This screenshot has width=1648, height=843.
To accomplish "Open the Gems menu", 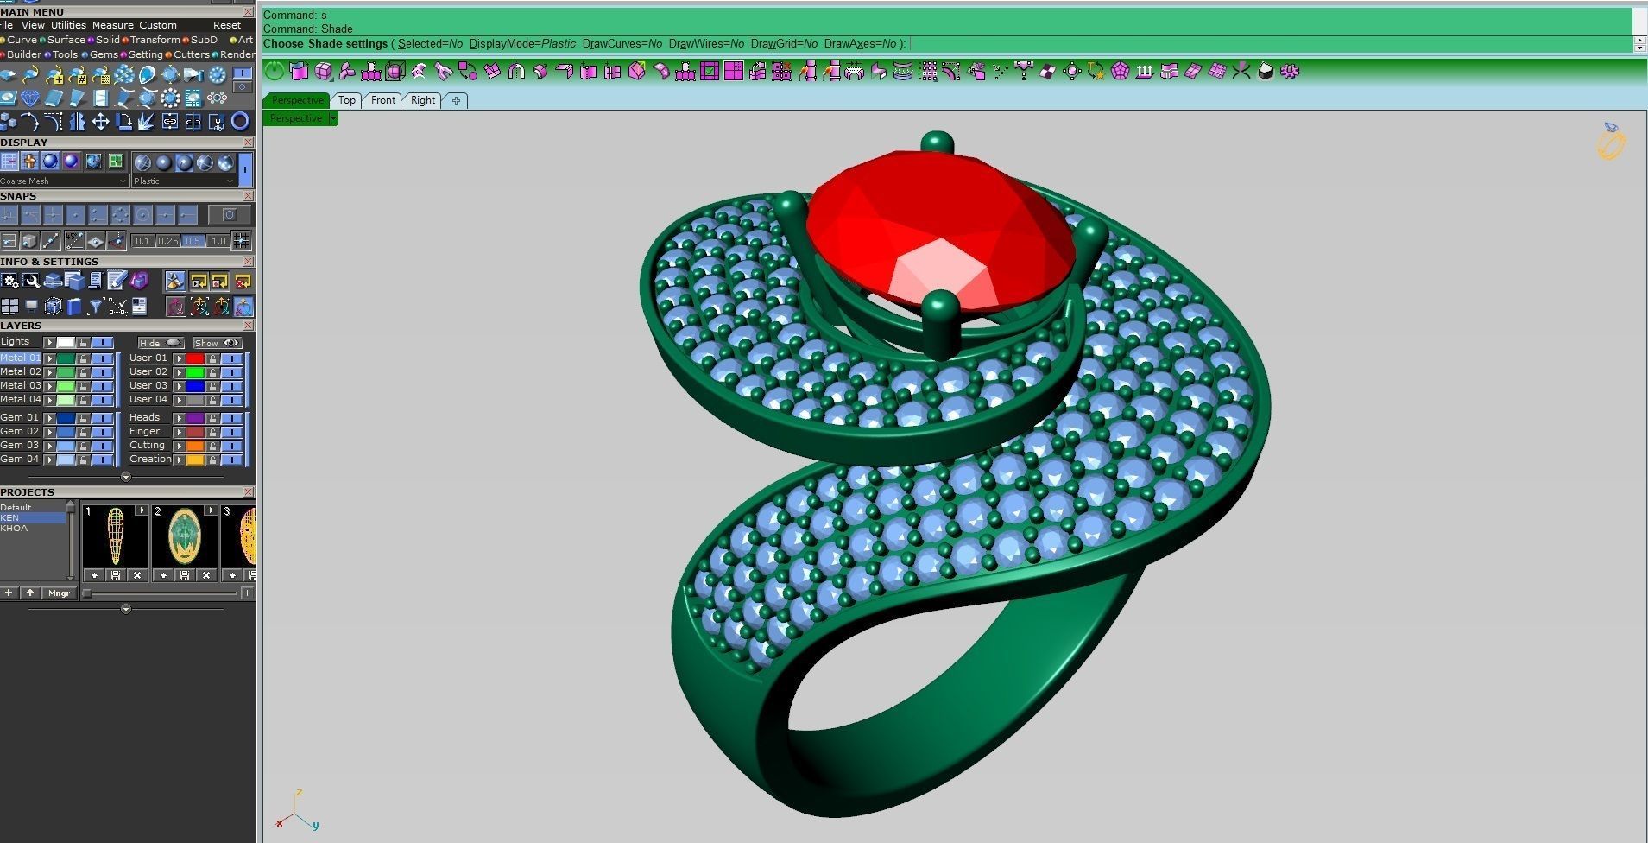I will tap(104, 54).
